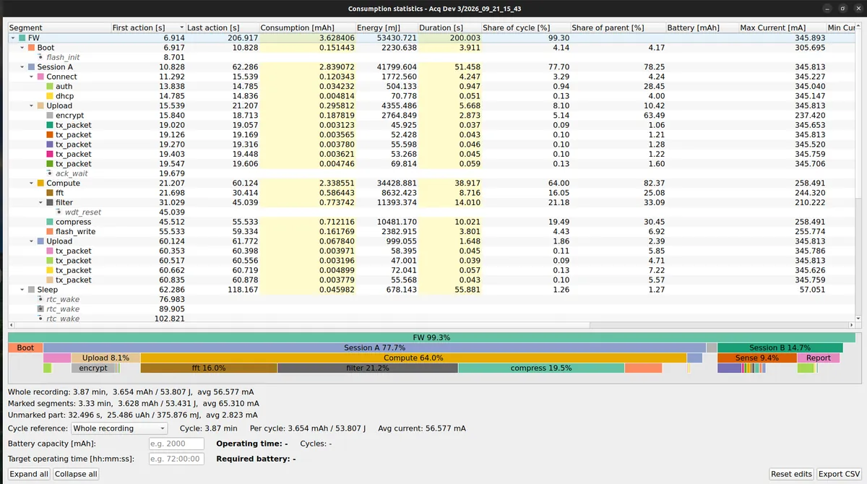Click the wdt_reset marker icon
This screenshot has height=484, width=867.
(59, 212)
